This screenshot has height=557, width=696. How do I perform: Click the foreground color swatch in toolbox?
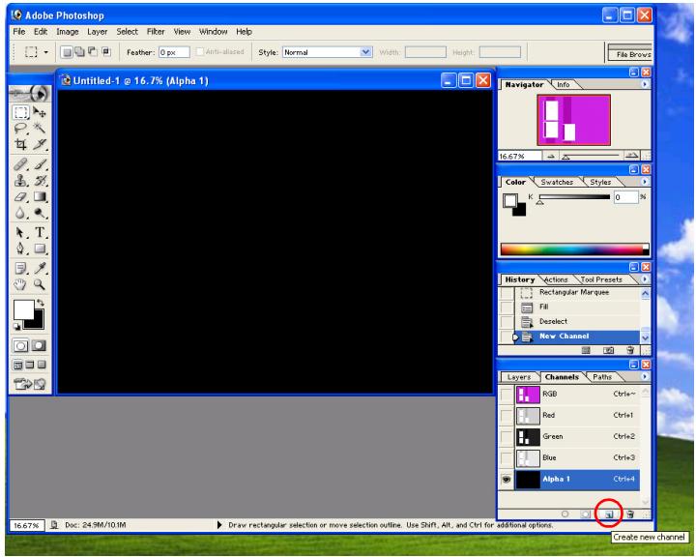click(23, 309)
